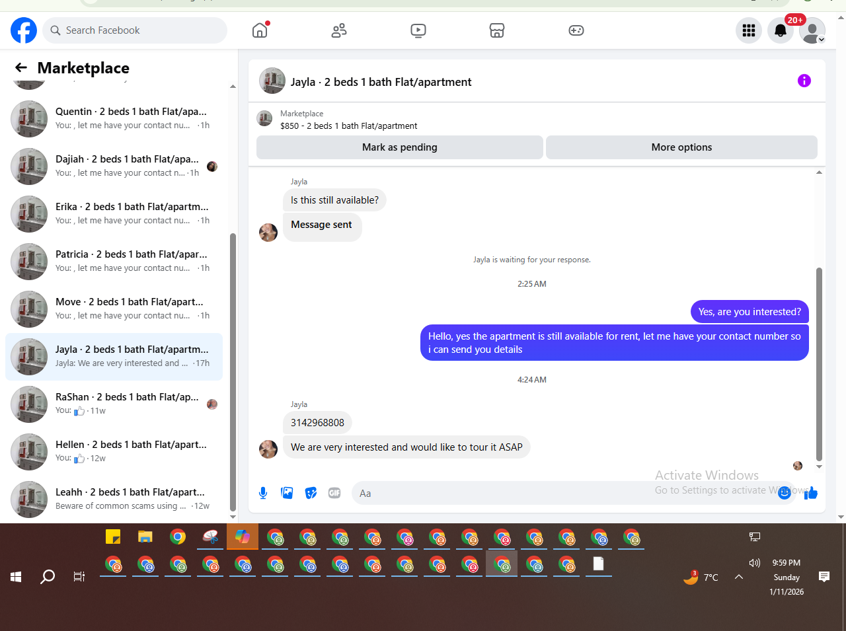Go back using the Marketplace arrow

pos(21,67)
